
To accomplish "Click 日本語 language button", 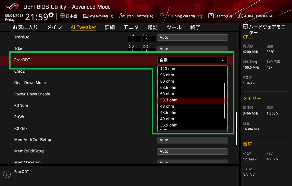I will [x=71, y=16].
